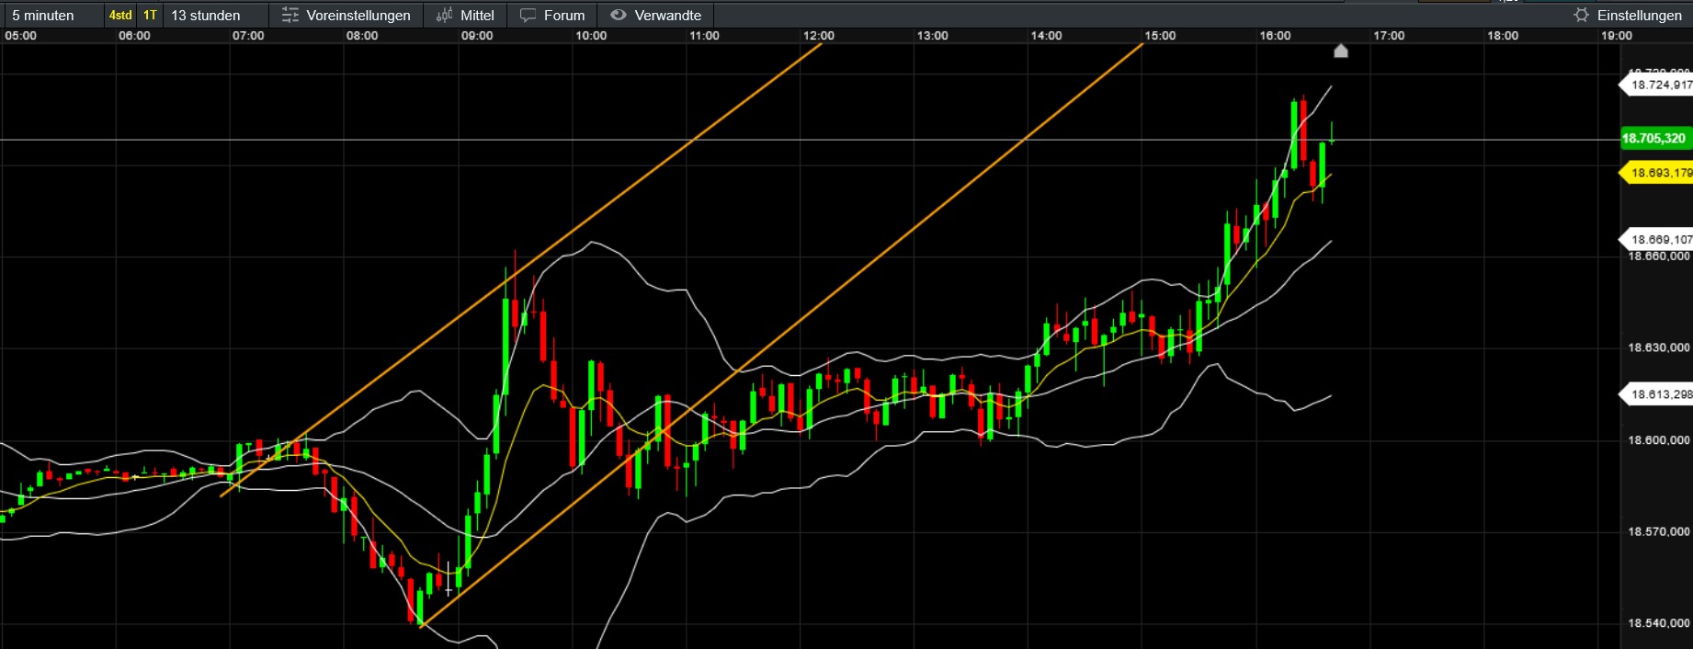
Task: Open Voreinstellungen presets menu
Action: 358,15
